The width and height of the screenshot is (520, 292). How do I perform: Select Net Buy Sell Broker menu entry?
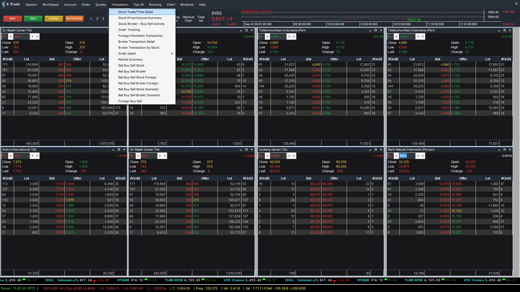point(132,71)
